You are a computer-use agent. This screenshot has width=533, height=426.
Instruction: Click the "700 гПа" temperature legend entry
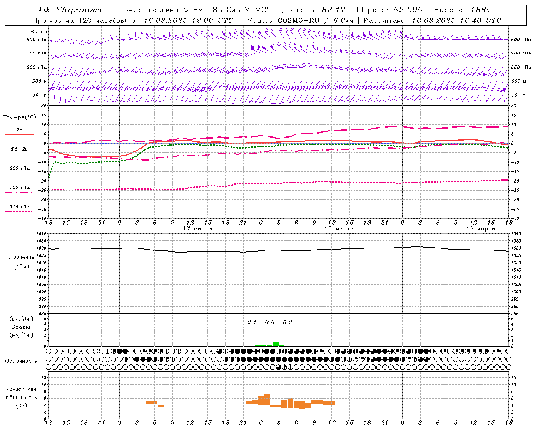pyautogui.click(x=20, y=187)
